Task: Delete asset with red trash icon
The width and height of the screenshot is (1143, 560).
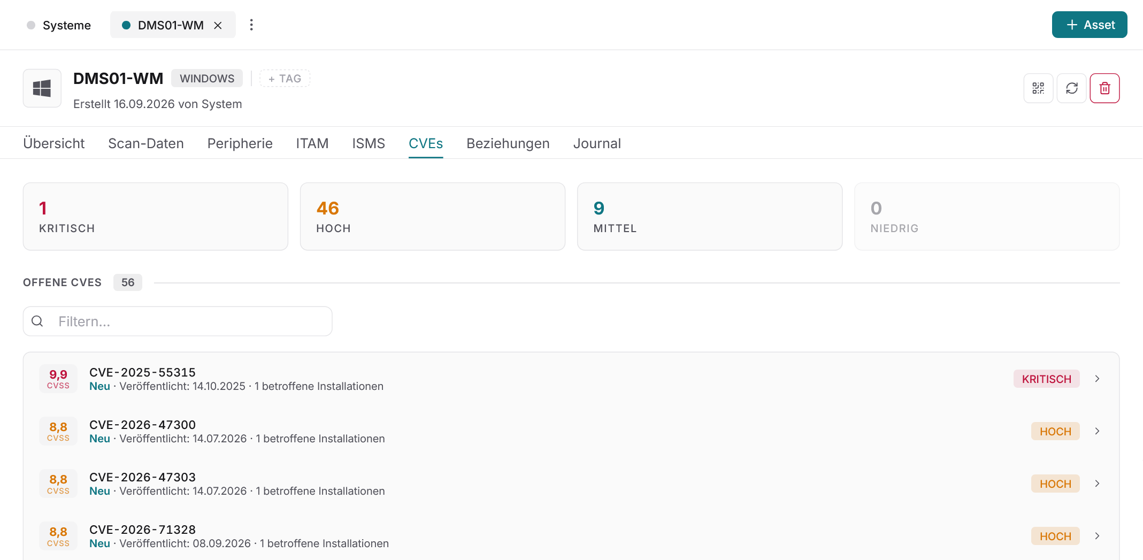Action: point(1104,88)
